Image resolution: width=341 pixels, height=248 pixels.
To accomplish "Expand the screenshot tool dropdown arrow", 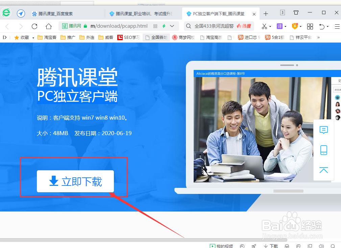I will click(x=270, y=26).
